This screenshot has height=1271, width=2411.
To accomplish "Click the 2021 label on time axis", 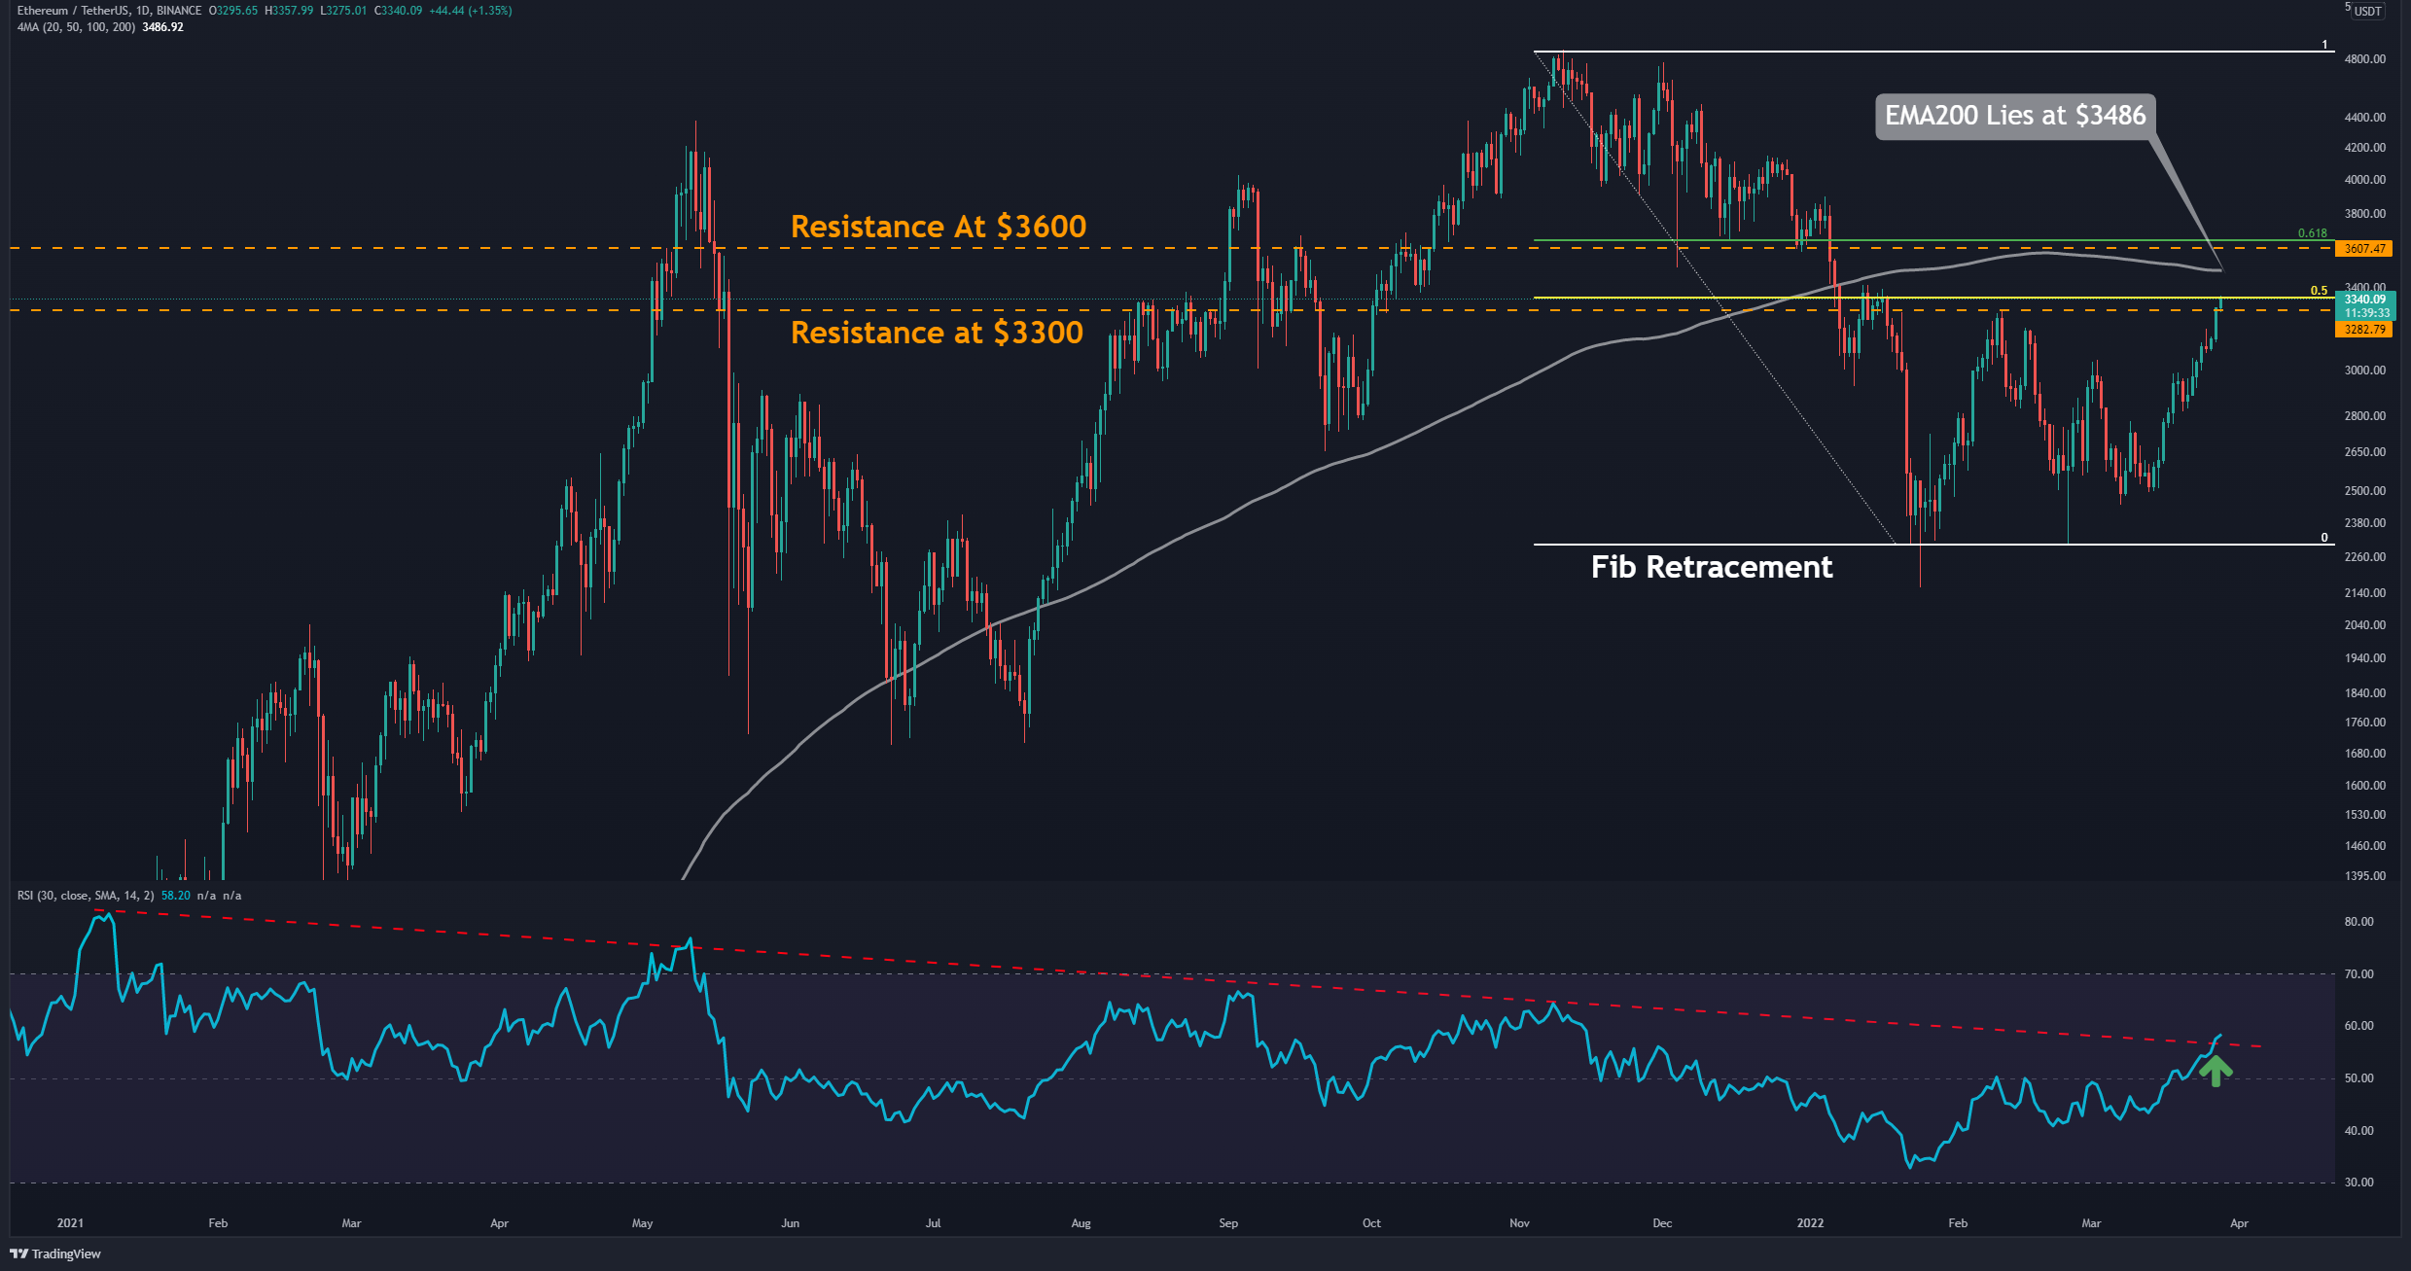I will tap(70, 1223).
